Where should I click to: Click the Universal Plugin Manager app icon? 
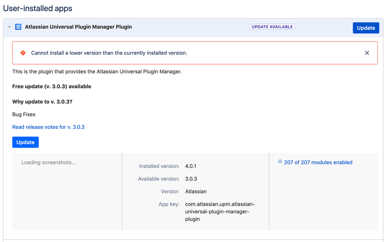coord(18,27)
